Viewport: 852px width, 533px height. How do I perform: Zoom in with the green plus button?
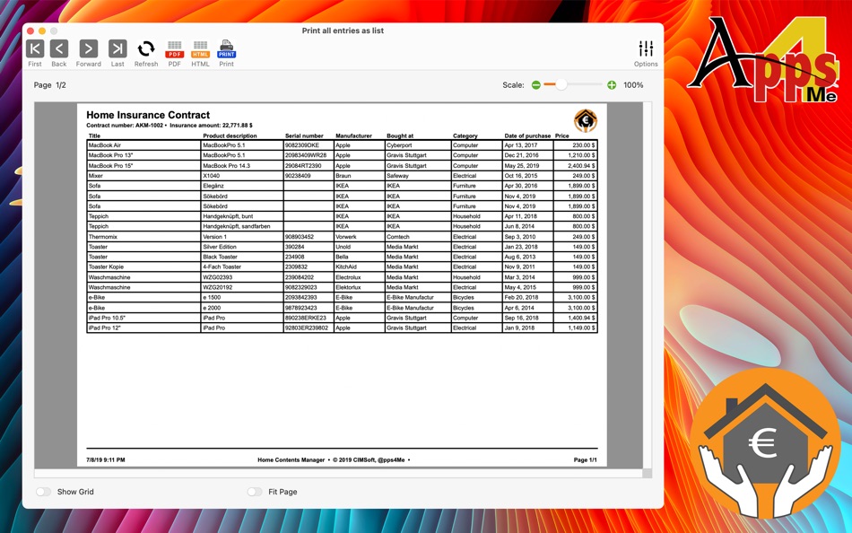pos(611,84)
